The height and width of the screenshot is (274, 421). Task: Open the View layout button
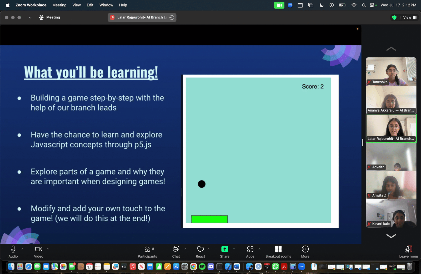tap(410, 18)
